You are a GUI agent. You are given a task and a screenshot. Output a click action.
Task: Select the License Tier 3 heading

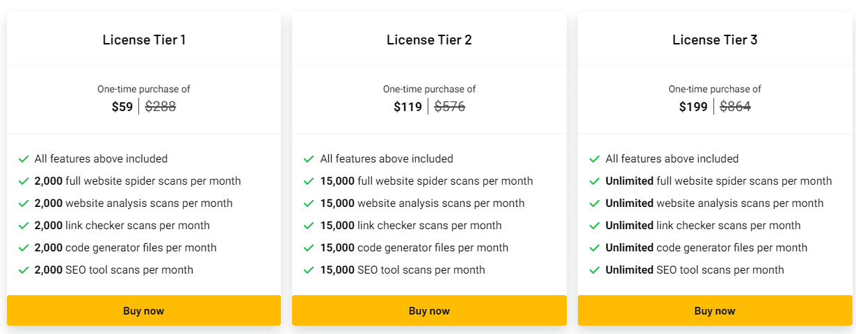click(715, 40)
